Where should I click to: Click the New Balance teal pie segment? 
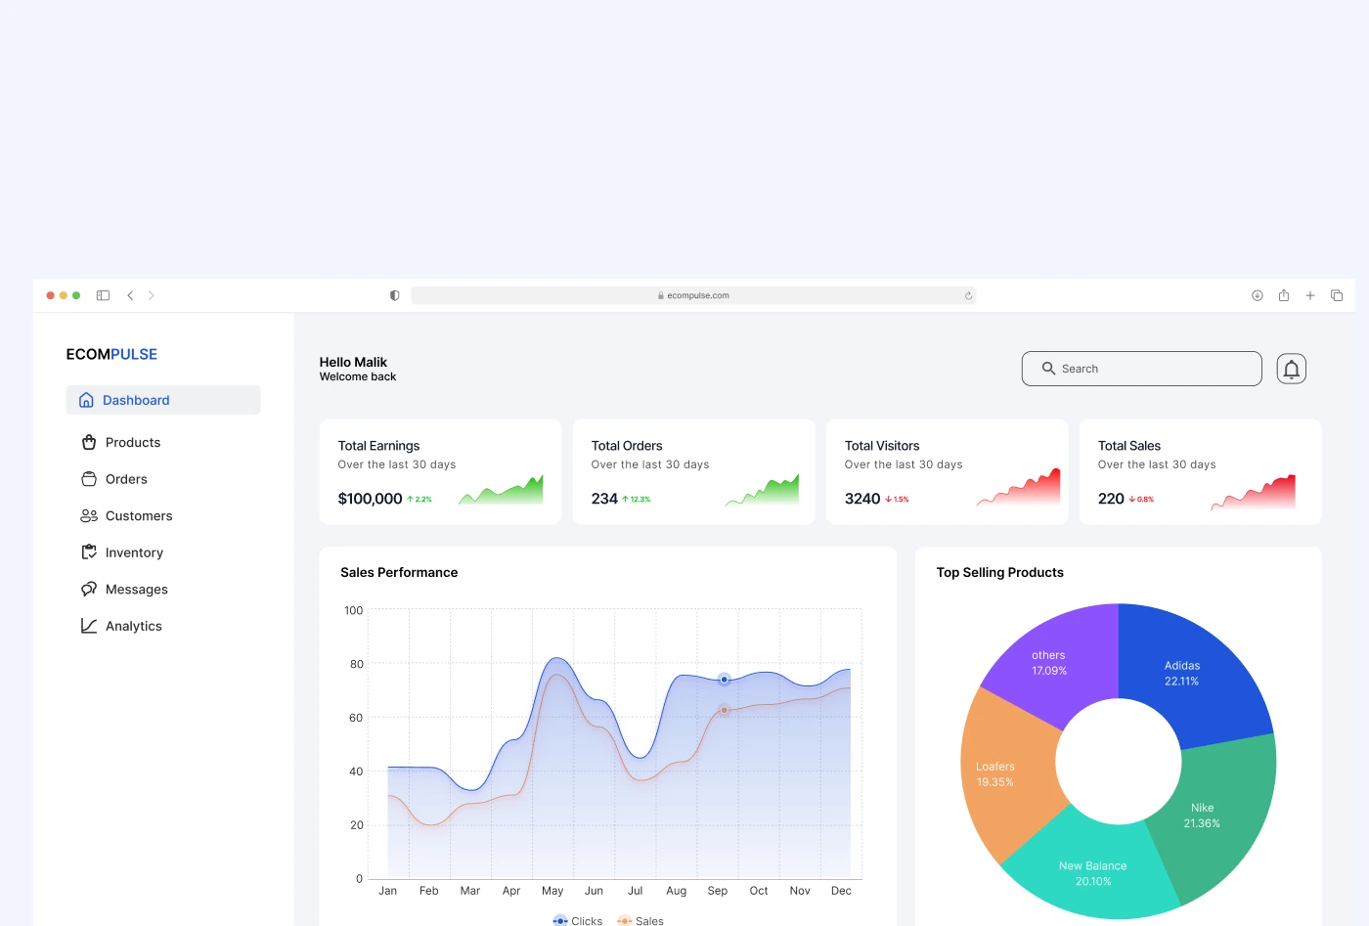click(x=1093, y=872)
